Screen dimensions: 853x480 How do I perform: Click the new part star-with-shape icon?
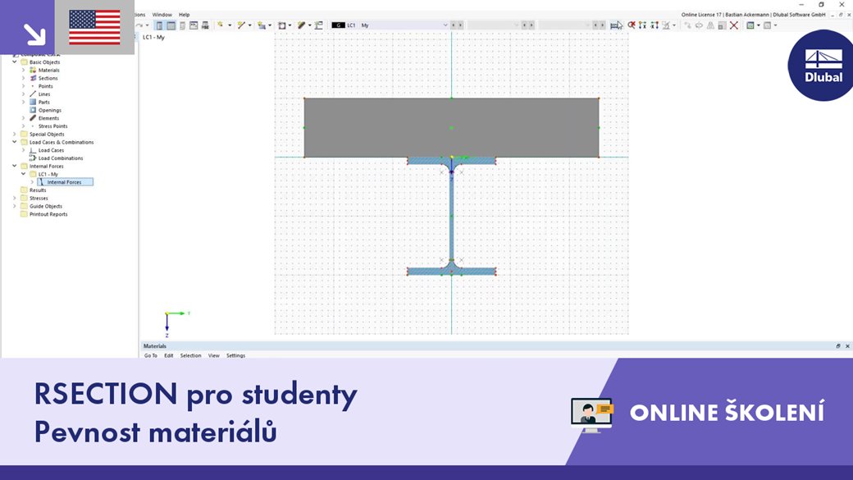[x=262, y=25]
